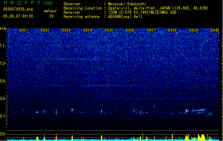This screenshot has width=223, height=141.
Task: Click the 0.8 kHz axis label
Action: (x=3, y=99)
